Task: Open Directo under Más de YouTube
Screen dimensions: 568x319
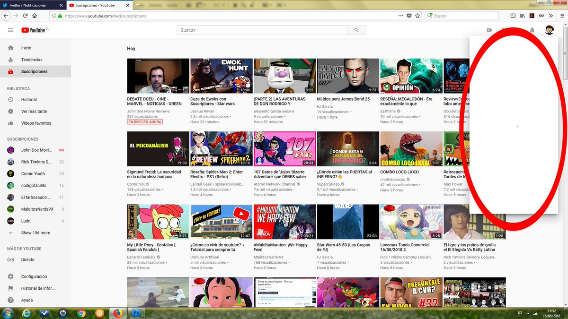Action: tap(35, 260)
